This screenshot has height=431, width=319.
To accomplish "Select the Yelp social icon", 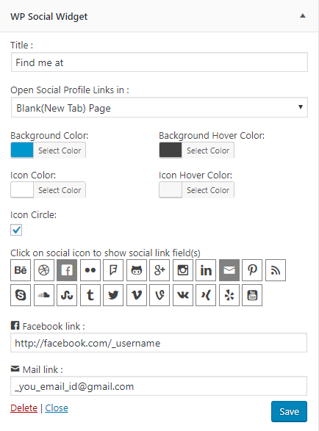I will coord(229,295).
